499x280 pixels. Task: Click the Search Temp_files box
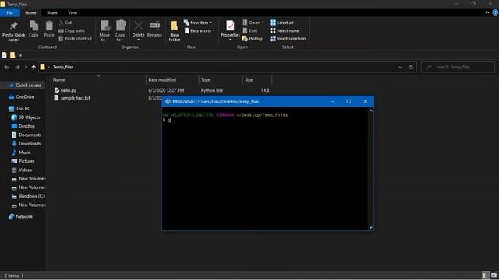(x=458, y=67)
